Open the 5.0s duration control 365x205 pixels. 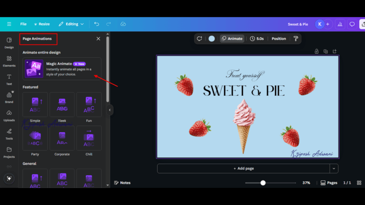pyautogui.click(x=257, y=38)
